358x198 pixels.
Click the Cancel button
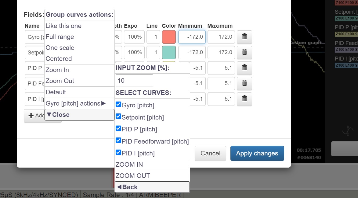tap(210, 153)
